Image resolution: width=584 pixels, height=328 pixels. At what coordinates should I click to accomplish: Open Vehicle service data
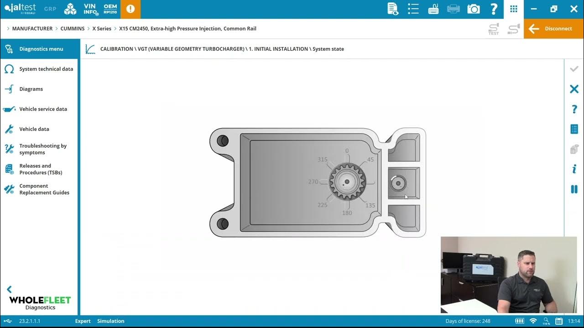39,109
